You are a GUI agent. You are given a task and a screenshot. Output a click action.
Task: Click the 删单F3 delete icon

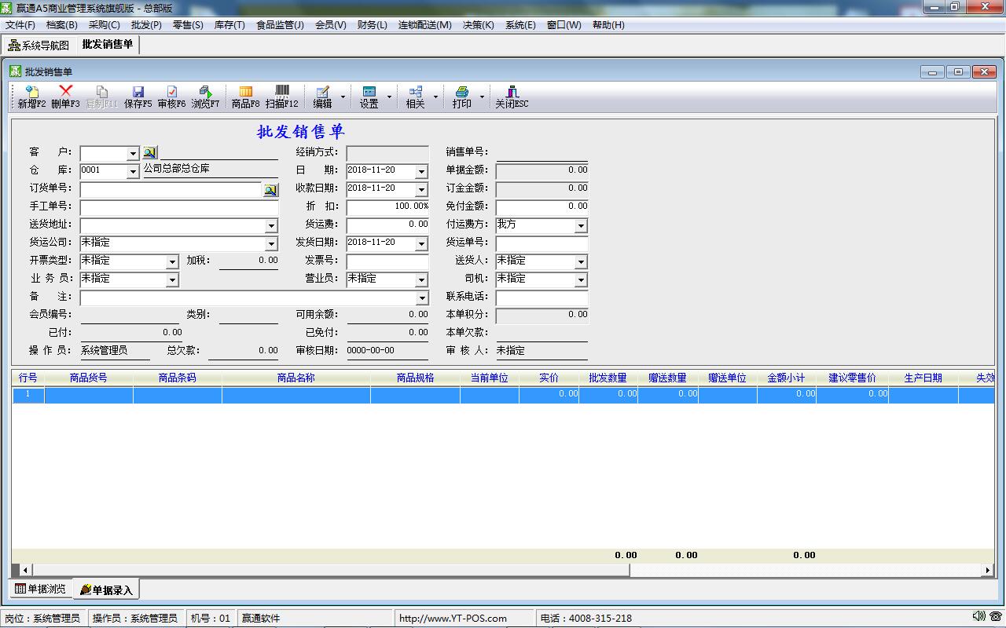coord(65,97)
